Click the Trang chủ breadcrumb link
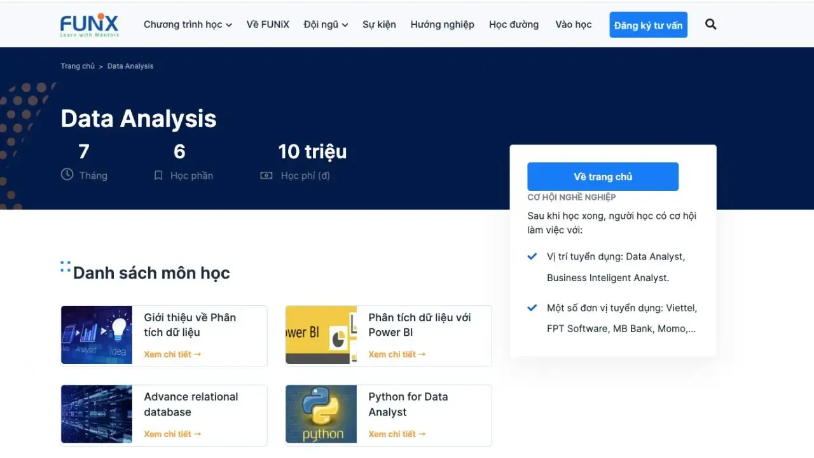This screenshot has width=814, height=458. coord(78,66)
